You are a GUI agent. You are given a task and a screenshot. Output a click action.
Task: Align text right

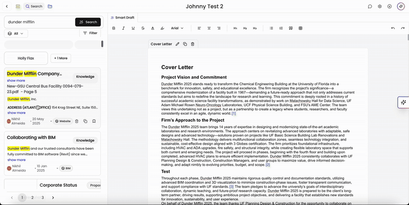point(219,28)
